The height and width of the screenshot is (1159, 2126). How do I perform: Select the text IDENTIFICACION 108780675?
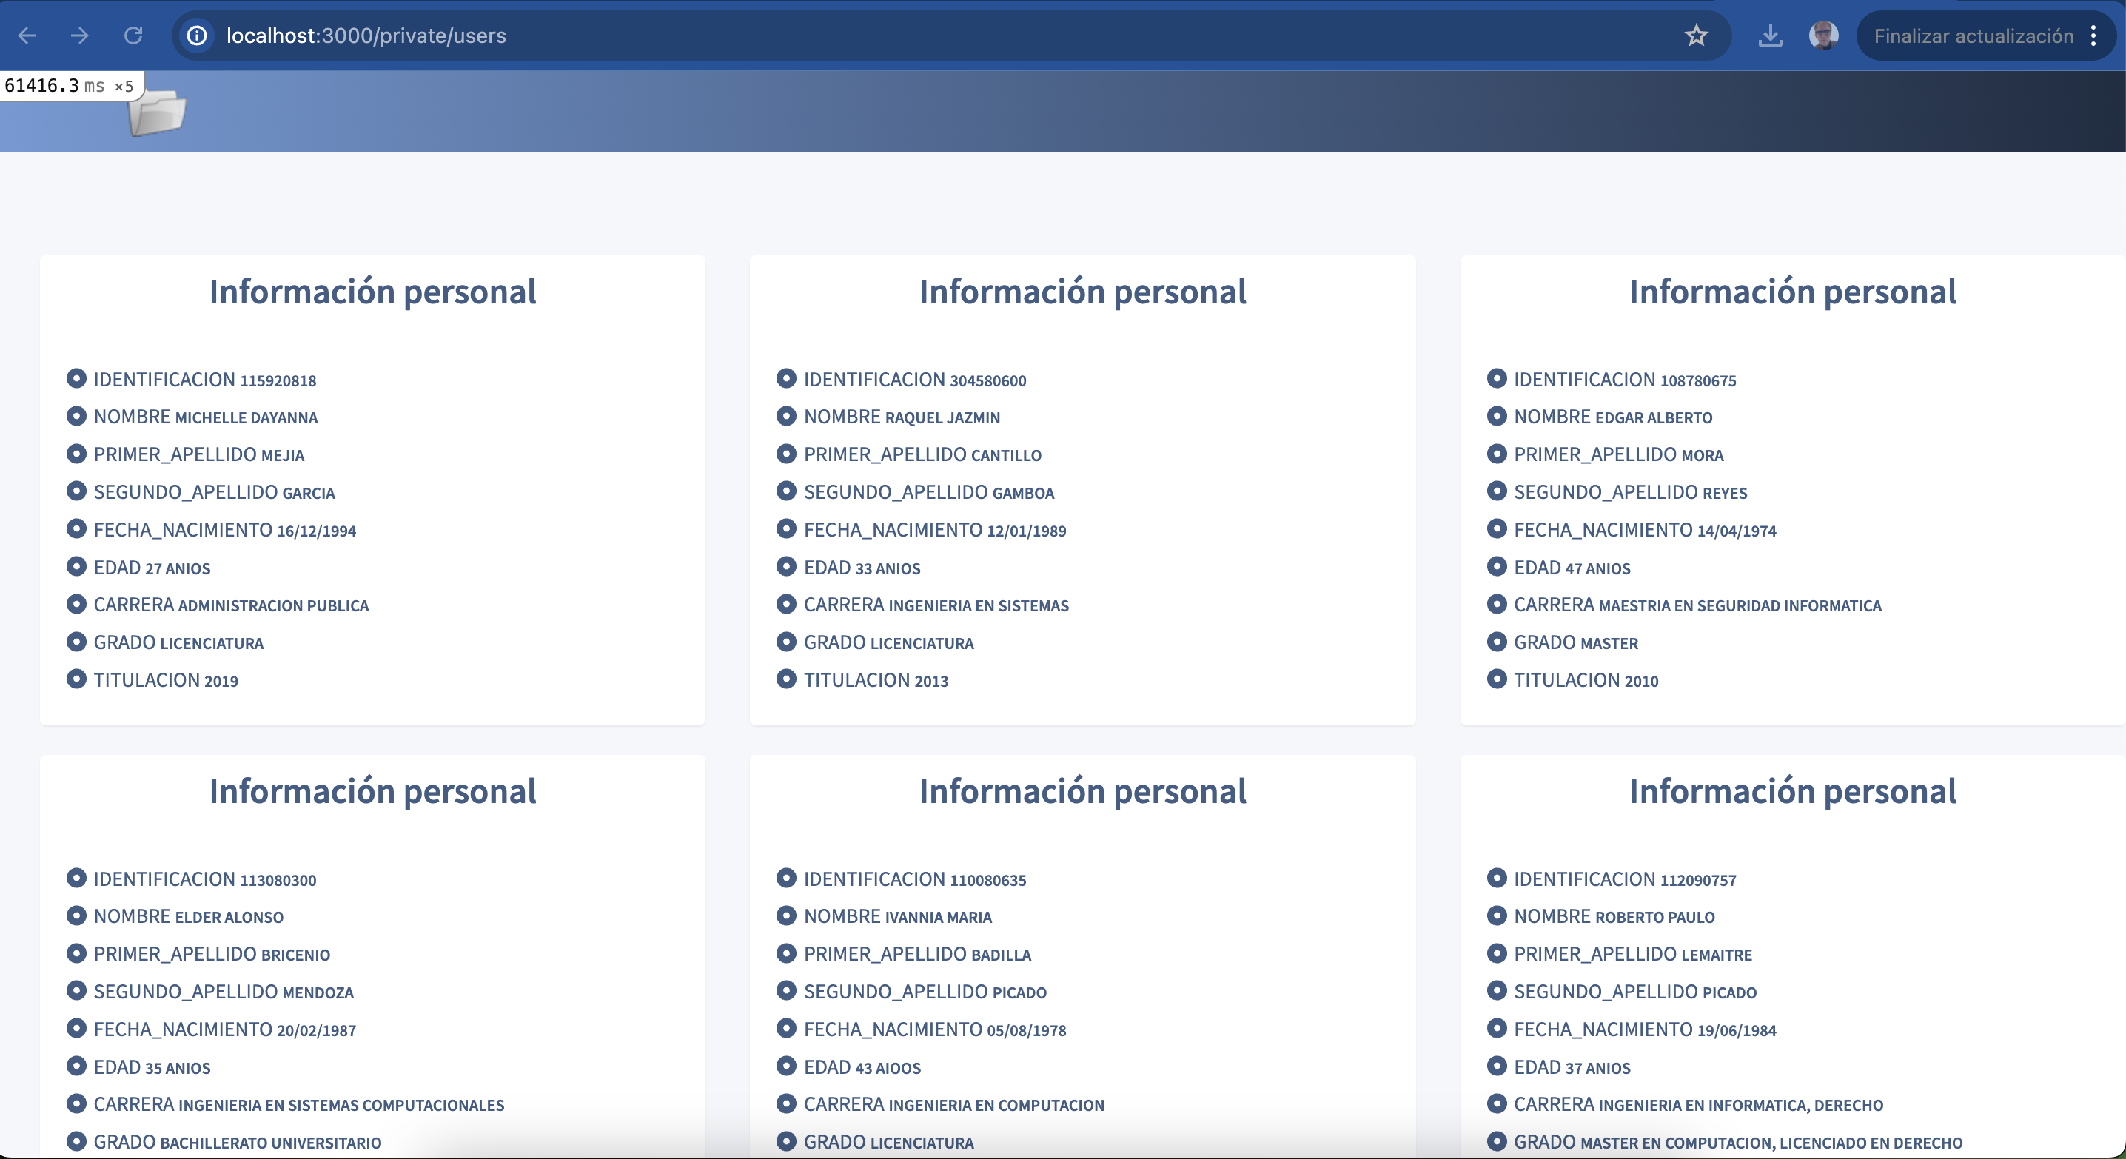click(x=1625, y=380)
